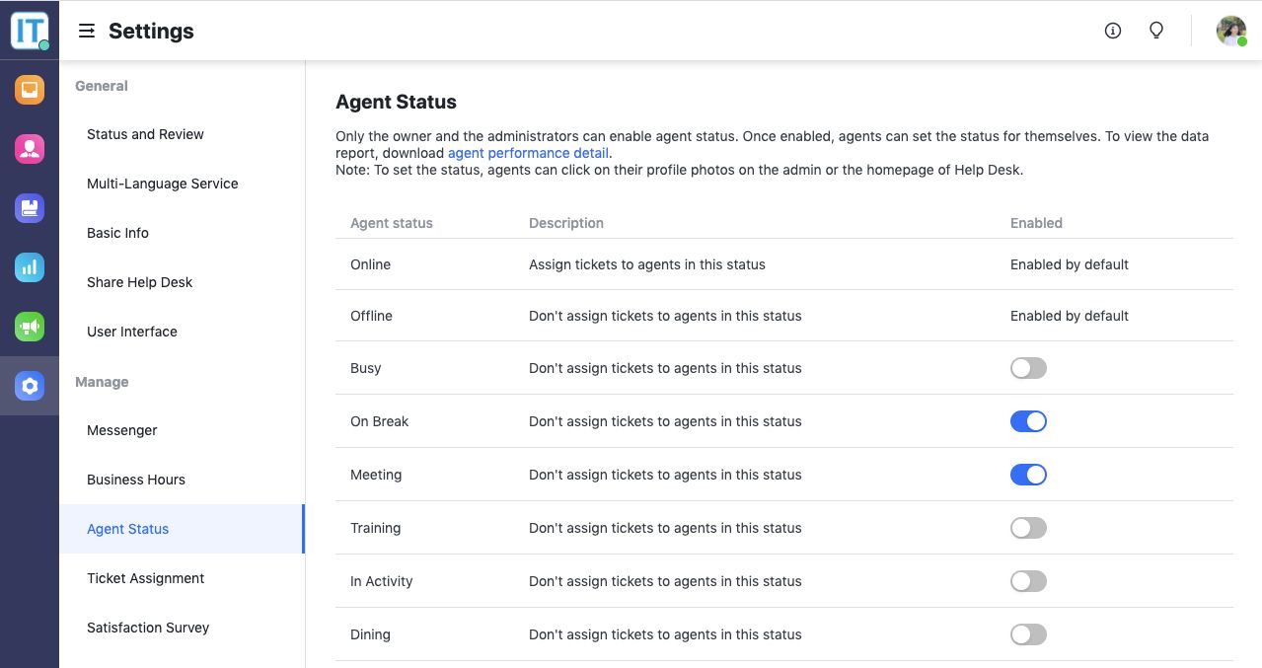Select the Settings gear icon in sidebar
The width and height of the screenshot is (1262, 668).
tap(30, 385)
